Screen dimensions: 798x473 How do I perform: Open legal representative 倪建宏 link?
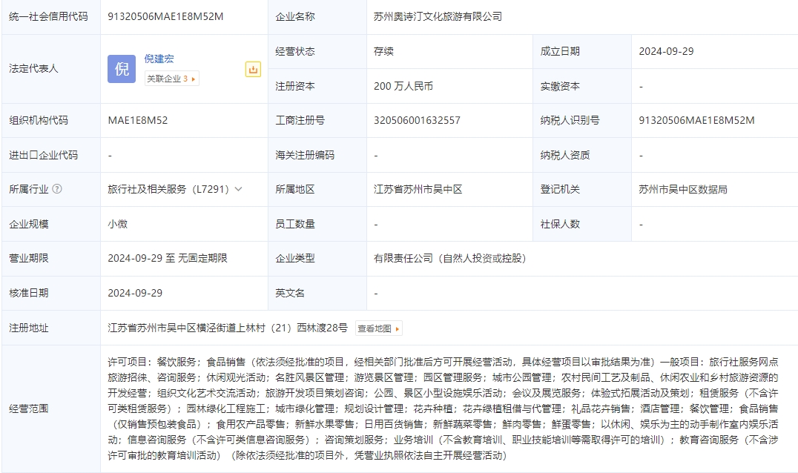159,59
